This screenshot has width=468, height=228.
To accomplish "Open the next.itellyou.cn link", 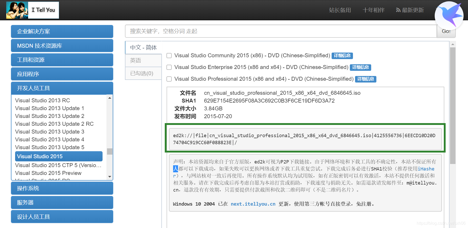I will tap(253, 204).
